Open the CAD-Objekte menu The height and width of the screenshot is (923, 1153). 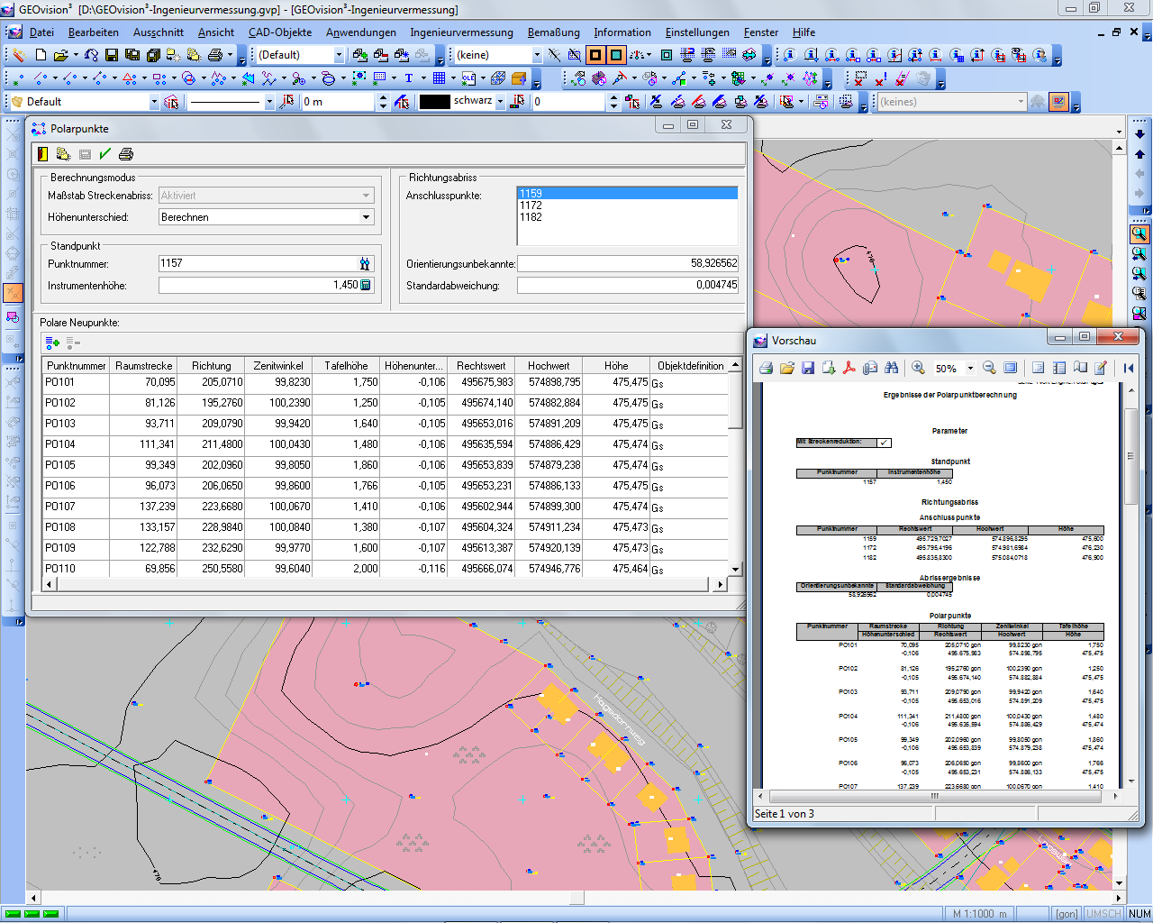click(280, 32)
